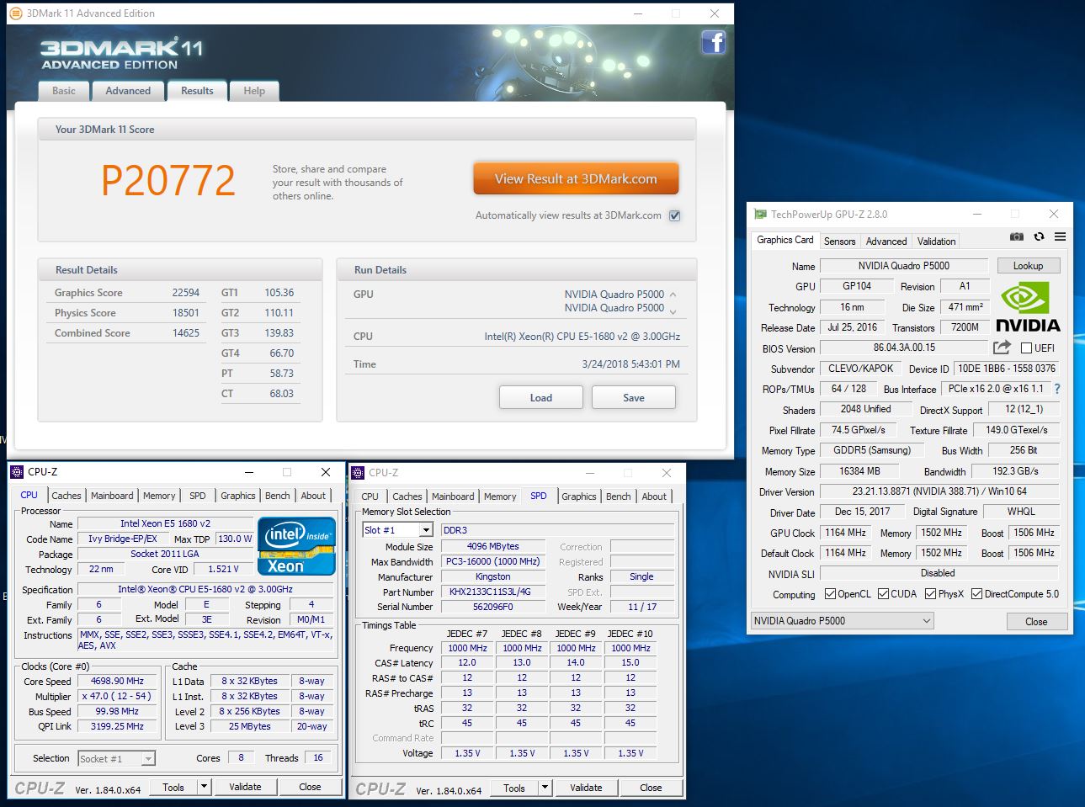Click the P20772 score text

click(168, 180)
